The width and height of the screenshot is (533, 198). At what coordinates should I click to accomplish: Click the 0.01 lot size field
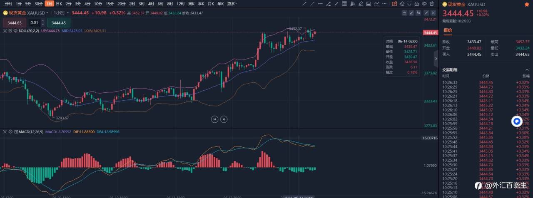click(34, 22)
